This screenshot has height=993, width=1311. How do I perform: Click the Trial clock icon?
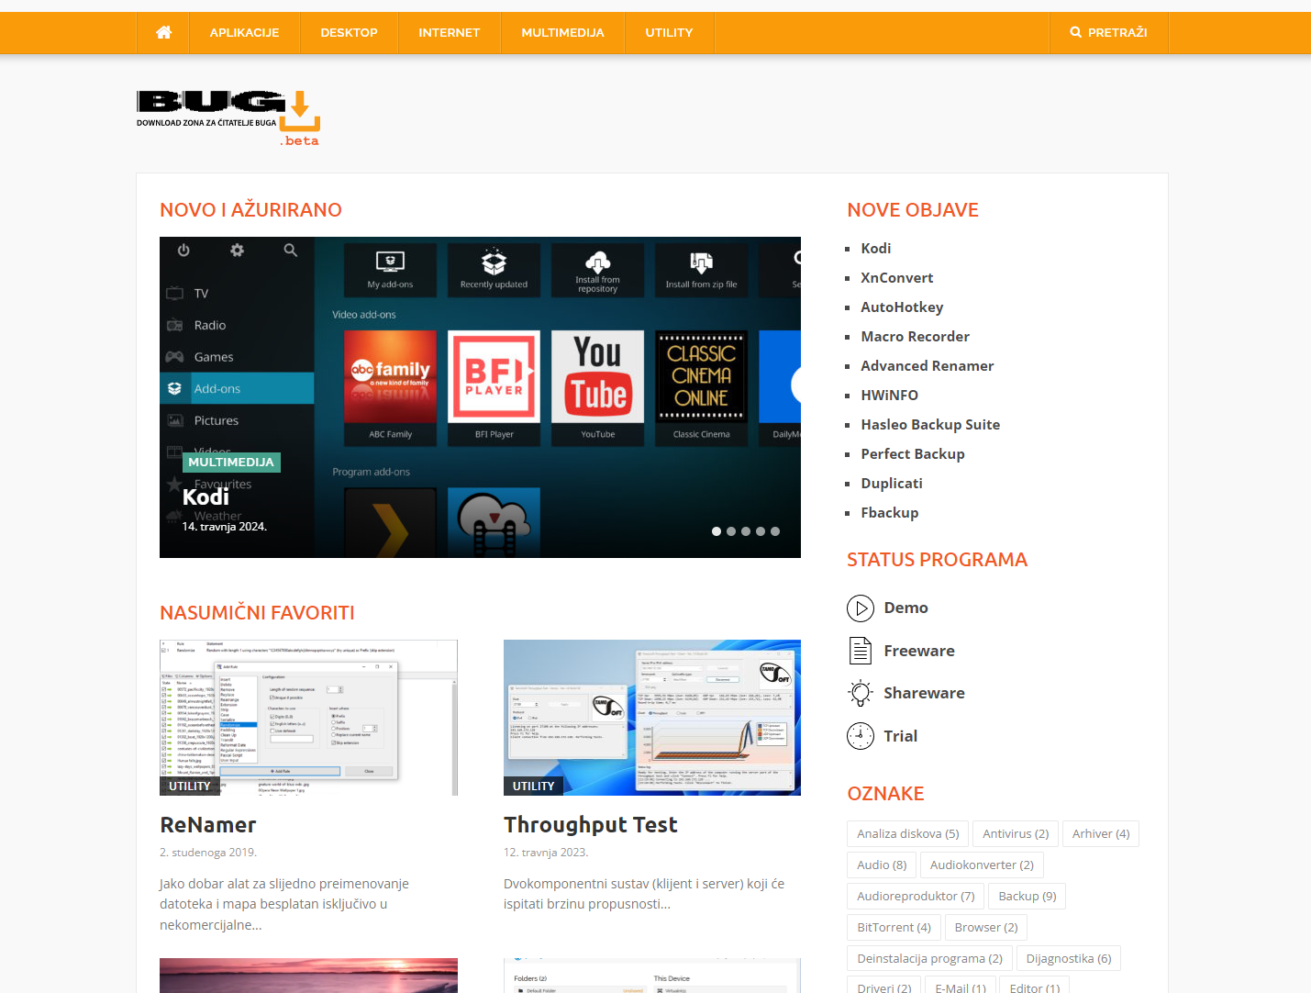click(x=860, y=736)
